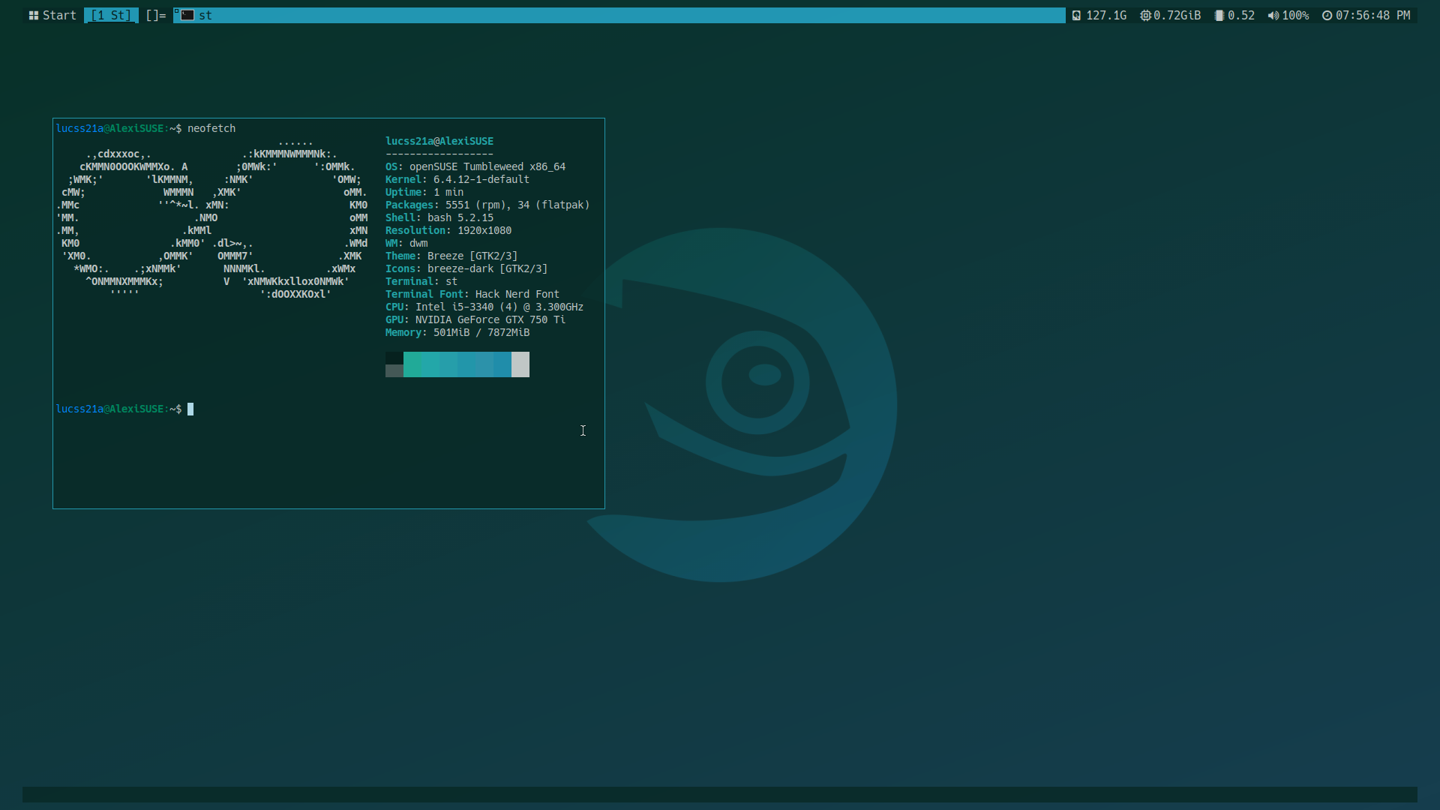This screenshot has height=810, width=1440.
Task: Click the Resolution: 1920x1080 line
Action: (448, 230)
